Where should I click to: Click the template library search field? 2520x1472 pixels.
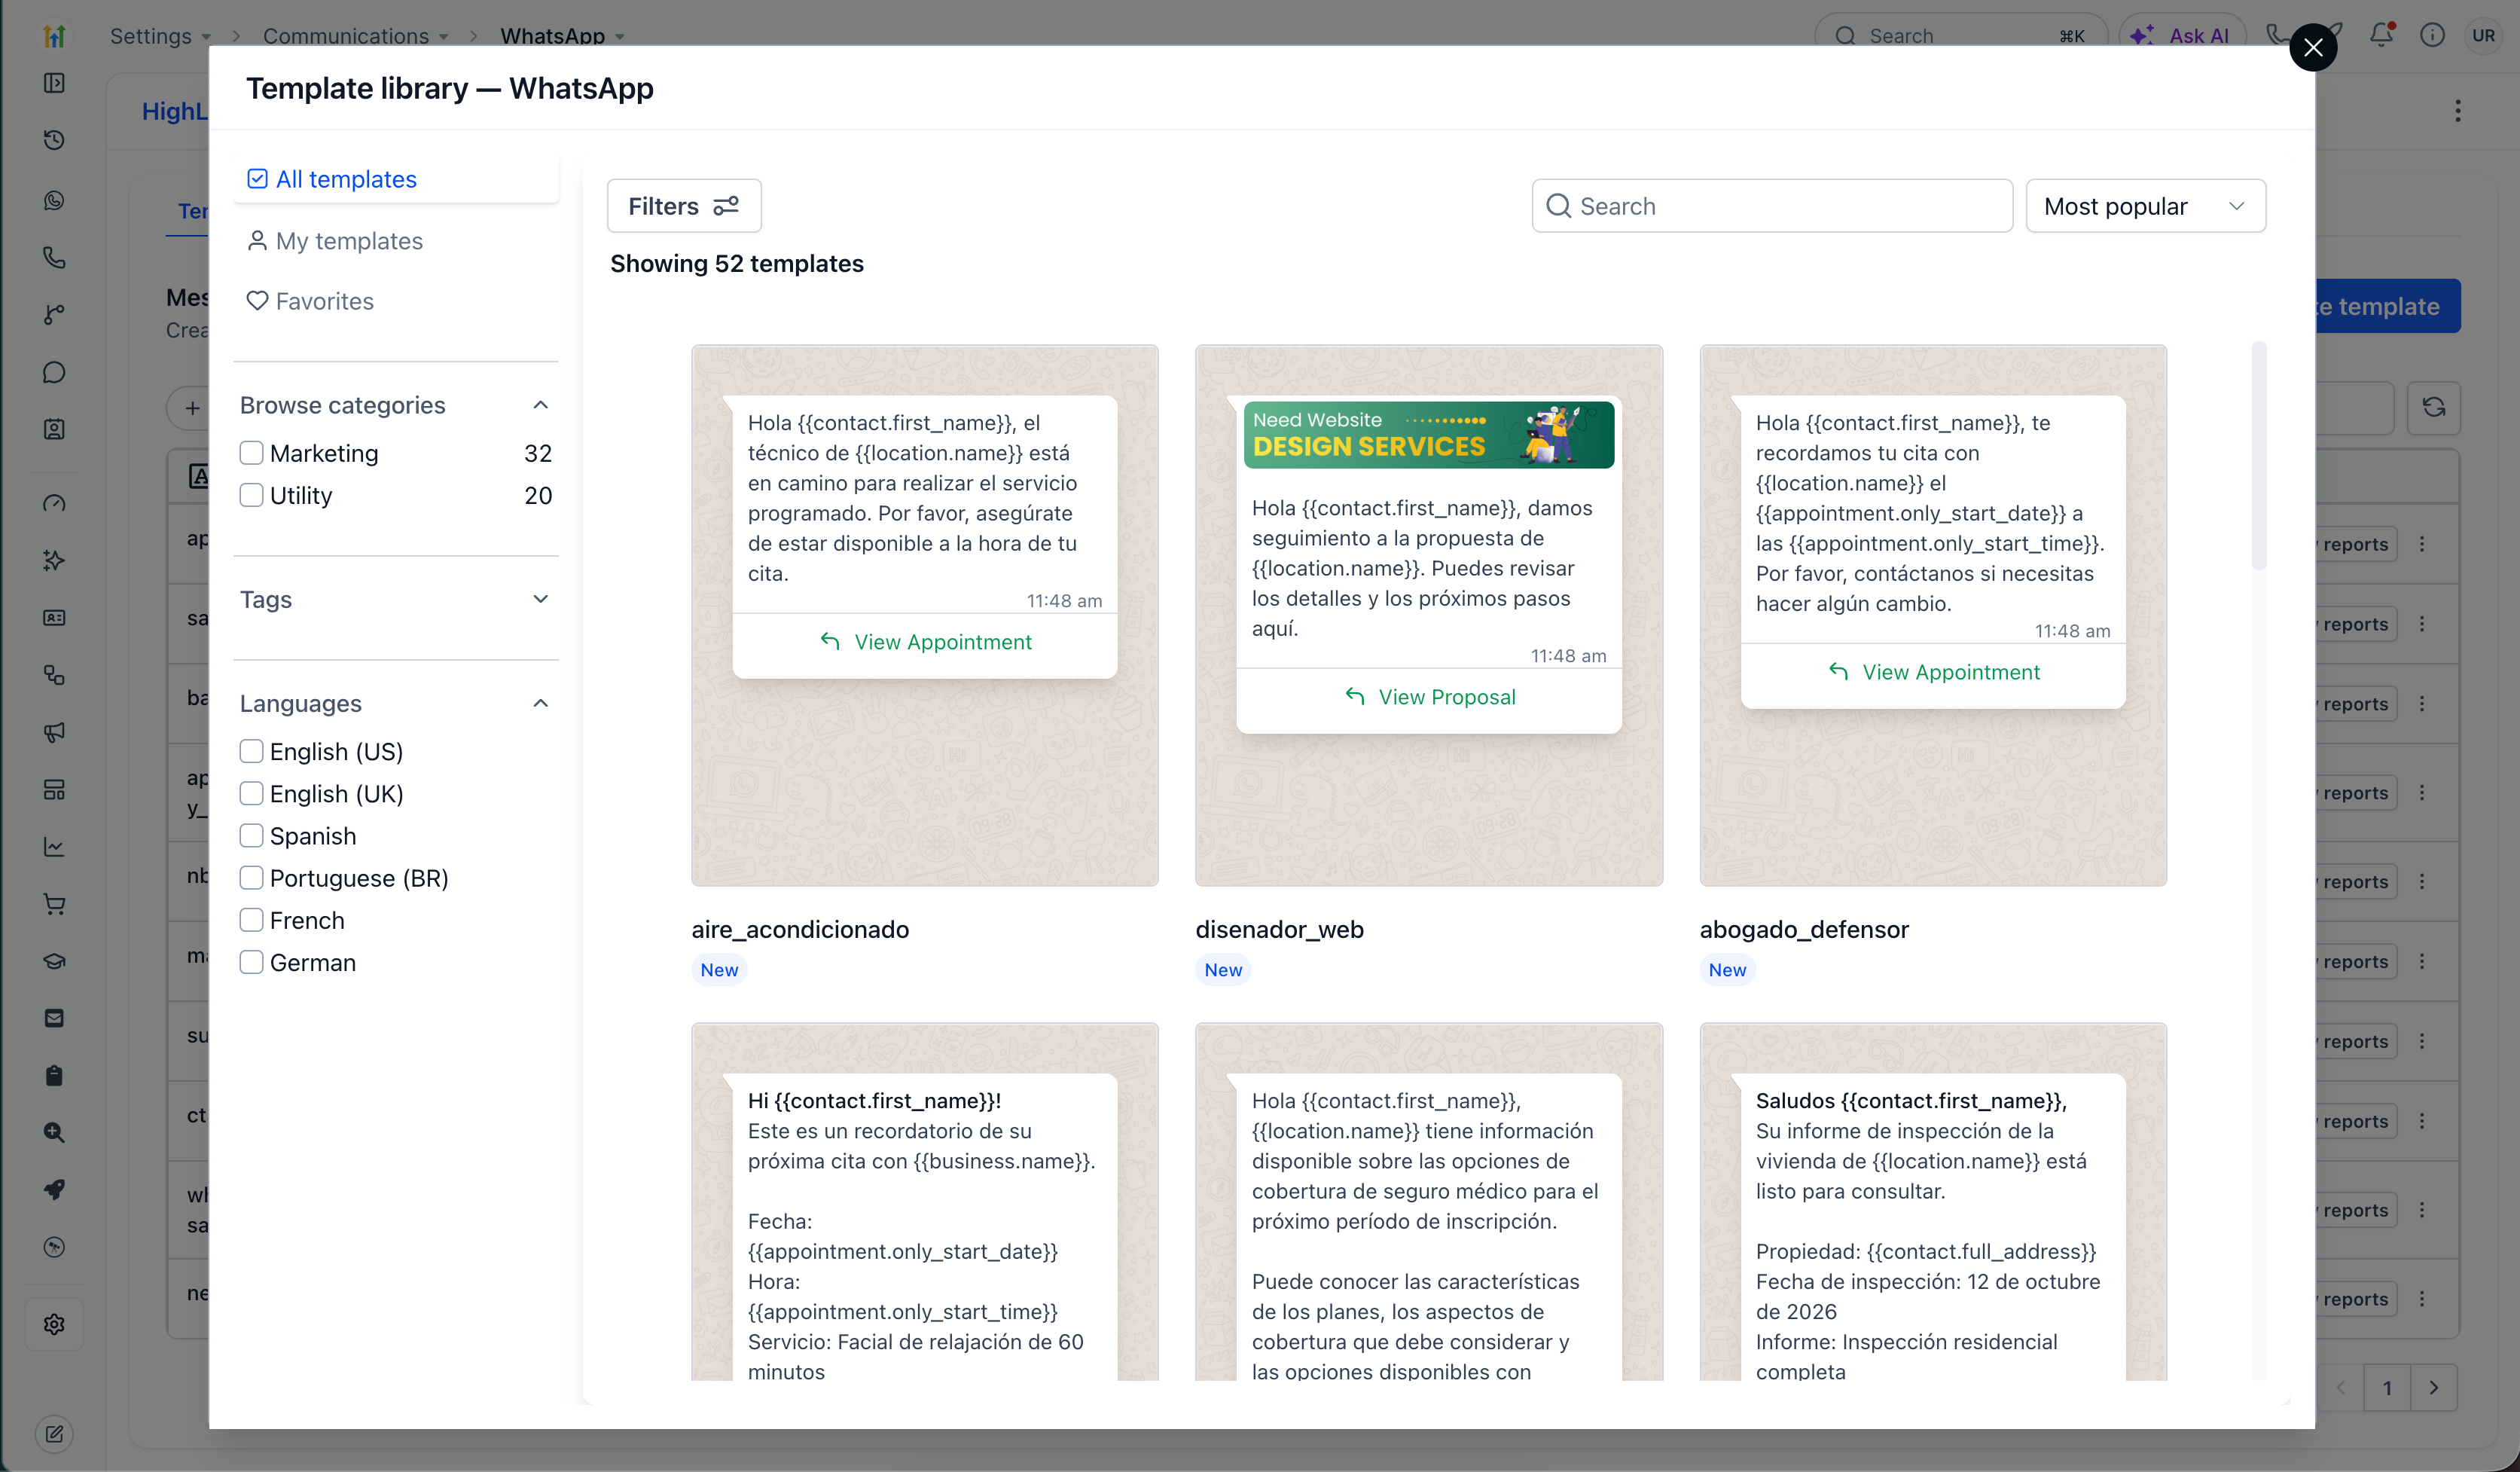coord(1772,206)
